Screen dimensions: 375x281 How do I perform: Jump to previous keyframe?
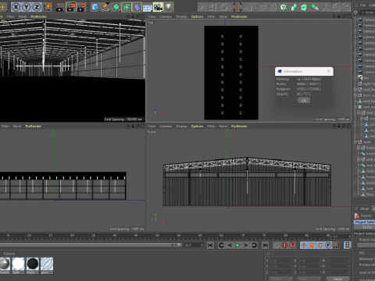pos(221,245)
